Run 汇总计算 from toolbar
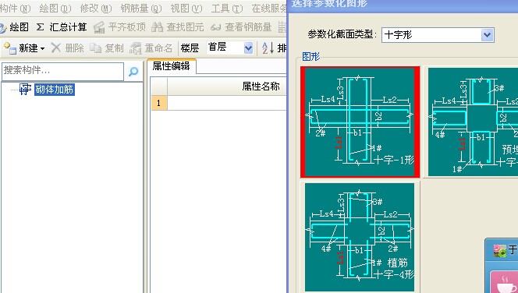The height and width of the screenshot is (293, 518). pos(62,27)
